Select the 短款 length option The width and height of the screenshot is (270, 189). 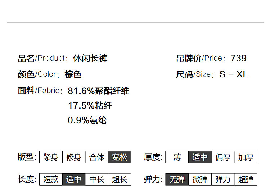[51, 179]
